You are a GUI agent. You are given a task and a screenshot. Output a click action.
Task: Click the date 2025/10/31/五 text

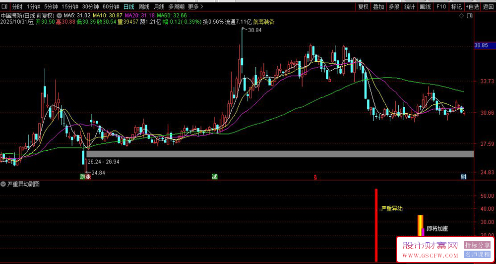tap(17, 22)
